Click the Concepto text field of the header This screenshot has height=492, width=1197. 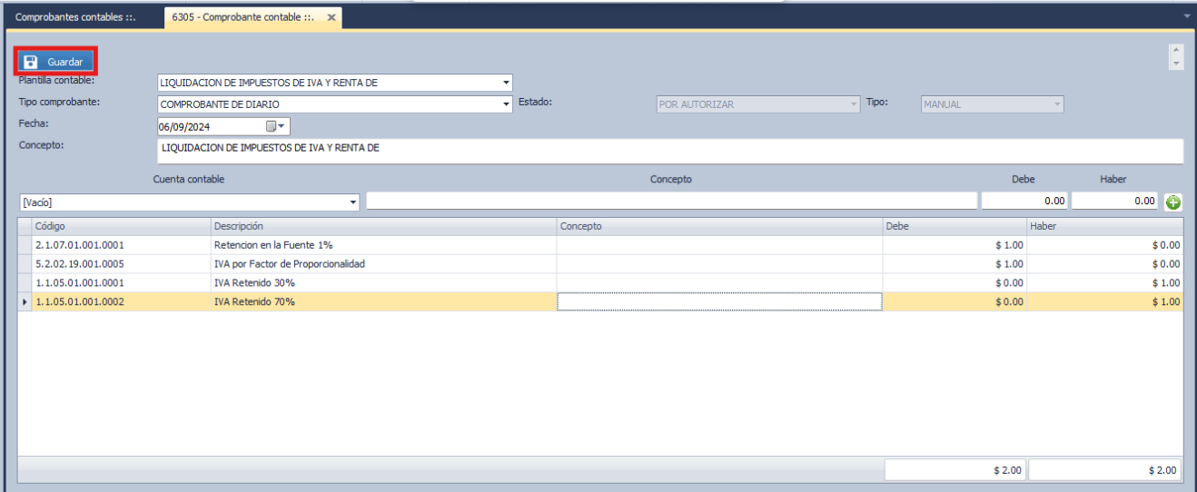coord(670,151)
